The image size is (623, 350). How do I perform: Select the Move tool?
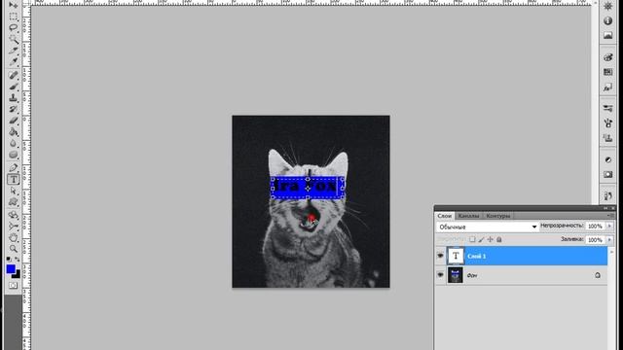click(13, 5)
